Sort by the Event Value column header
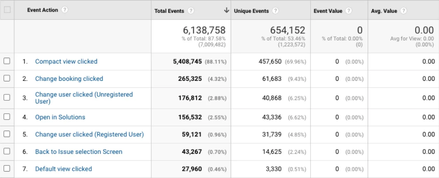The height and width of the screenshot is (178, 439). pyautogui.click(x=328, y=11)
